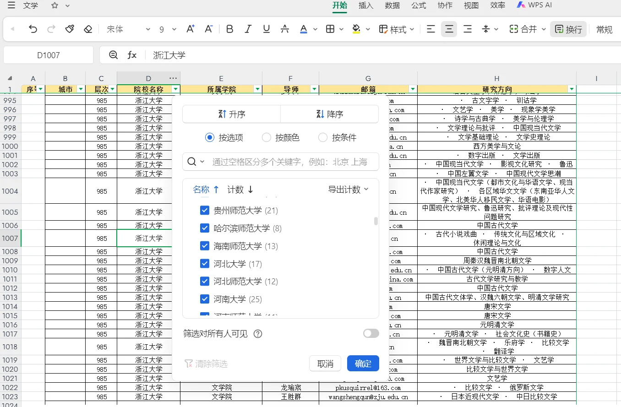Toggle underline formatting
The width and height of the screenshot is (621, 407).
pyautogui.click(x=267, y=29)
